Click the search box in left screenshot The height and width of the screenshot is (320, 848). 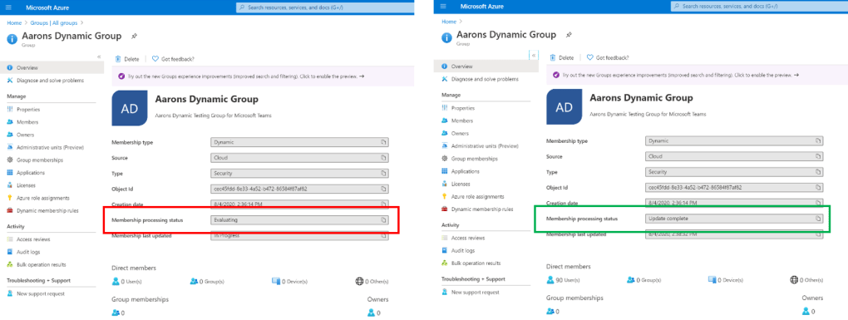(325, 7)
